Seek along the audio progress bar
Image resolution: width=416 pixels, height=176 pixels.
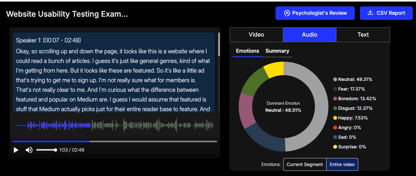115,141
